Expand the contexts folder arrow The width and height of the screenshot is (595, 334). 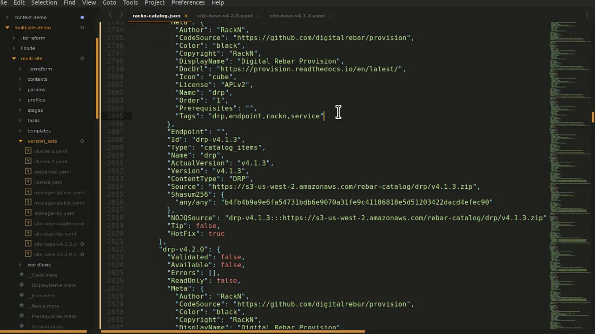pos(20,79)
